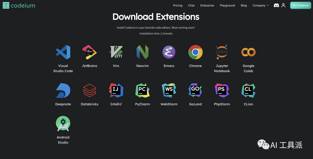
Task: Select the PyCharm PC icon
Action: click(143, 91)
